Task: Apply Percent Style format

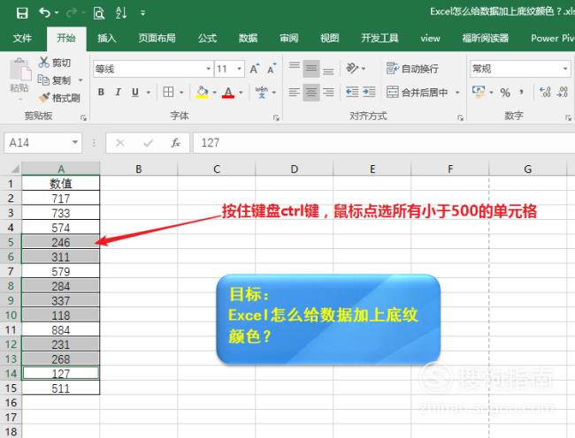Action: click(x=505, y=93)
